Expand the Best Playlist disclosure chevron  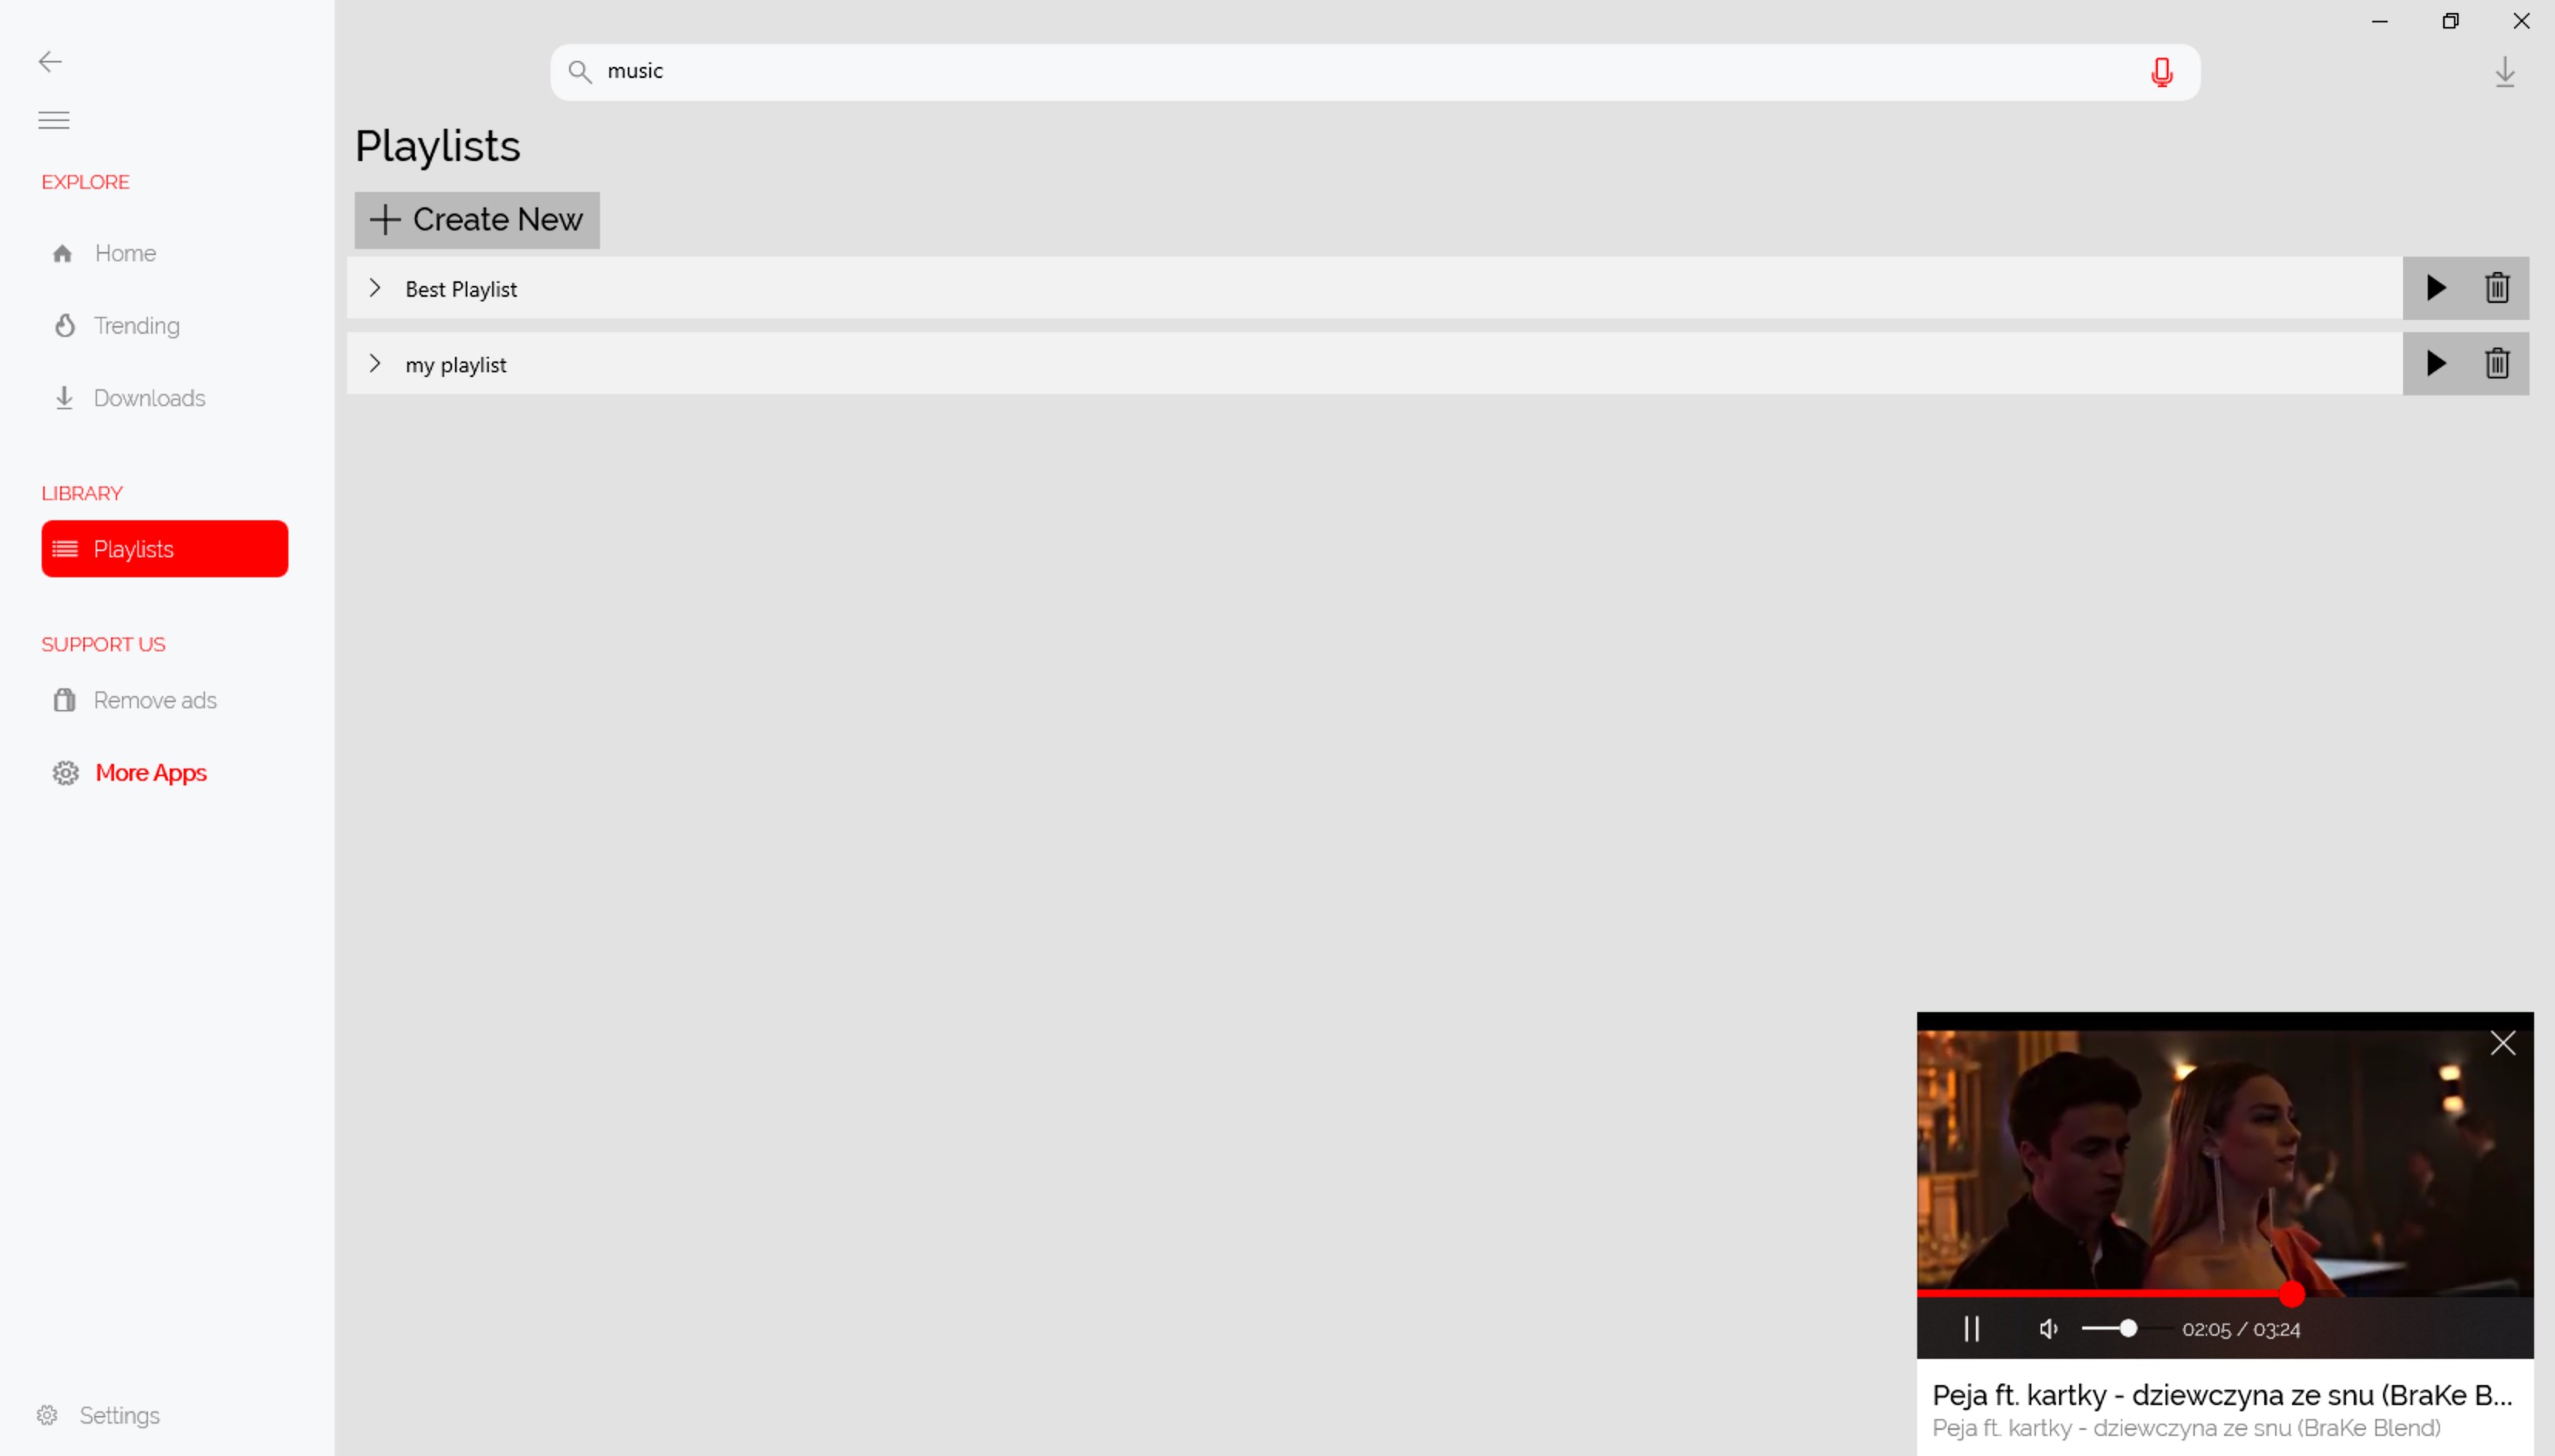coord(374,286)
